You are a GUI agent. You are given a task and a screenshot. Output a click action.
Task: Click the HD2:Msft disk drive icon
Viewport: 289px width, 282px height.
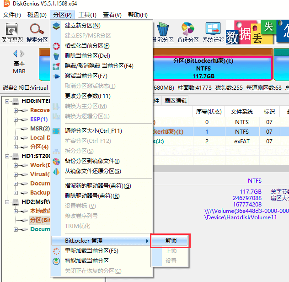click(16, 202)
